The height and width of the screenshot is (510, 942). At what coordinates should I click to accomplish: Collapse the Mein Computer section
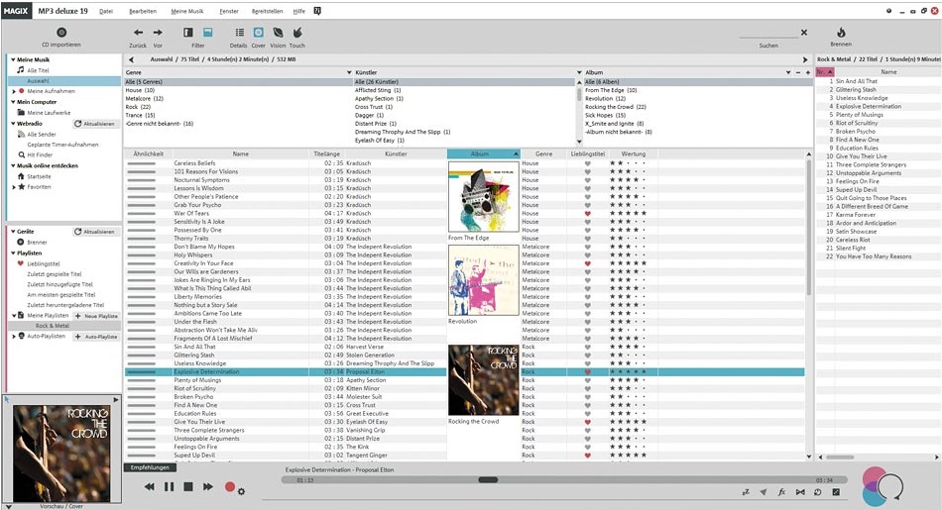13,102
